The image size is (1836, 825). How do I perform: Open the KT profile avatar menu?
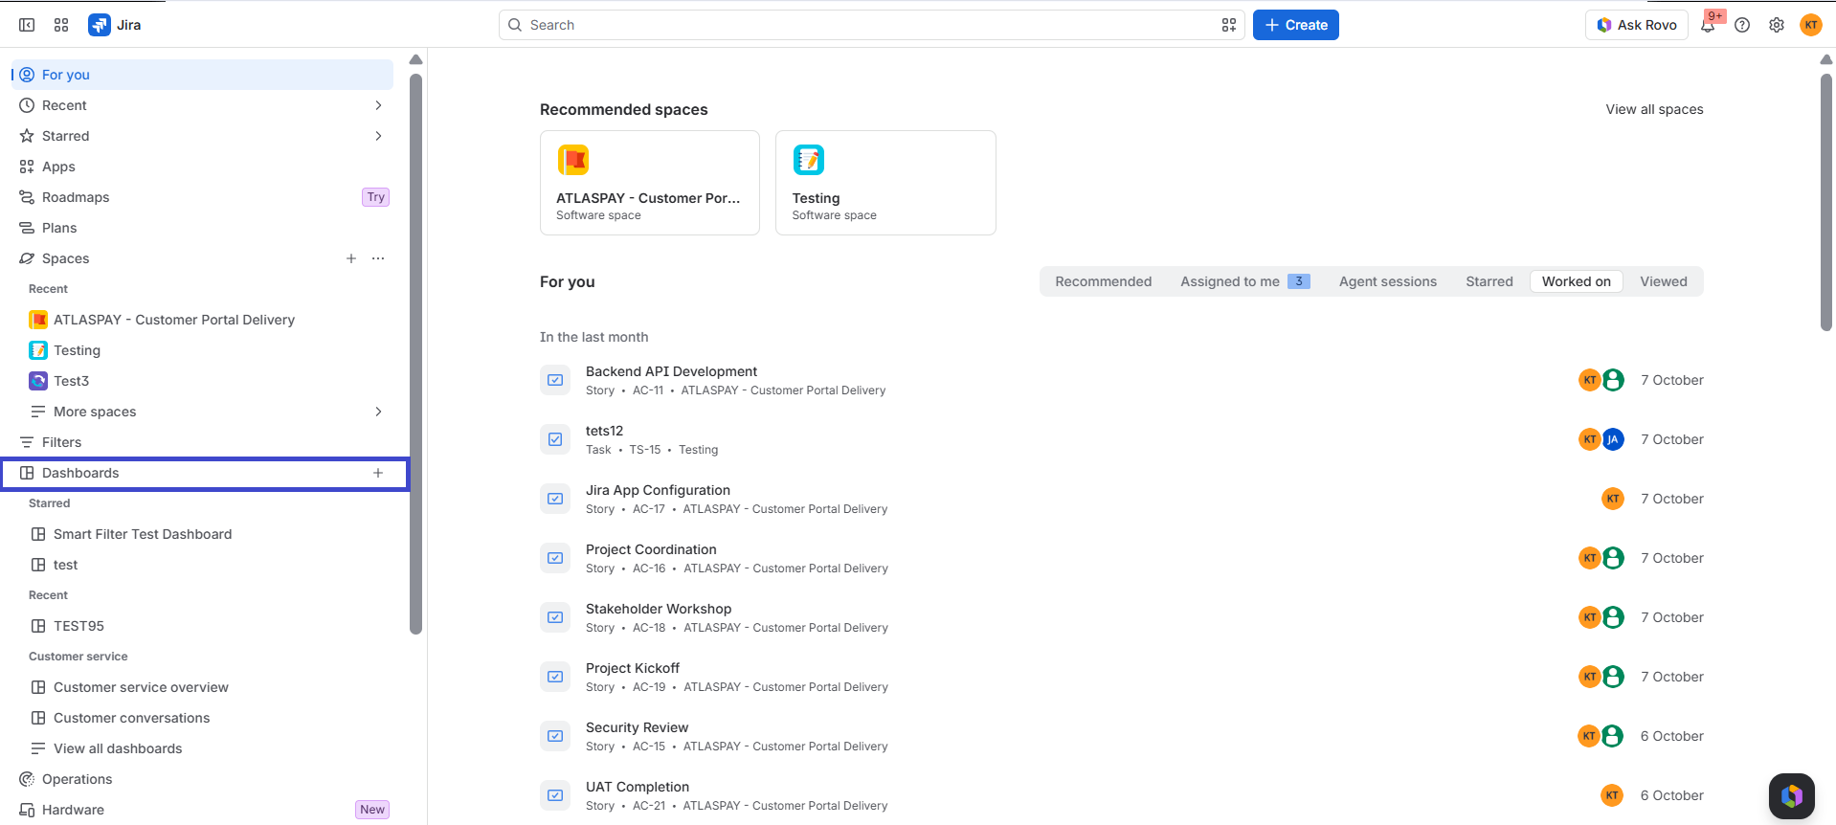coord(1811,25)
